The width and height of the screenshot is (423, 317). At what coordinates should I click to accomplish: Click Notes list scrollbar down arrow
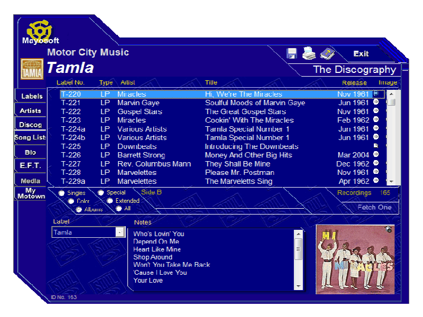pyautogui.click(x=298, y=286)
